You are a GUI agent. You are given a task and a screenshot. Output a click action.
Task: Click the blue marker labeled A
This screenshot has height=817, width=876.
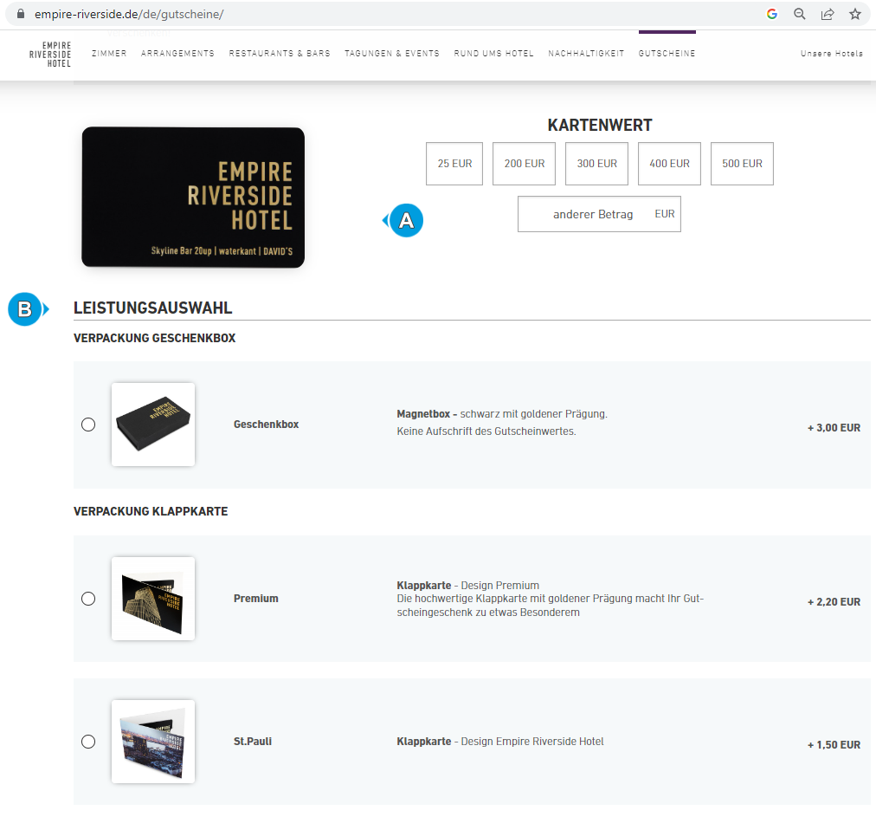pyautogui.click(x=406, y=220)
